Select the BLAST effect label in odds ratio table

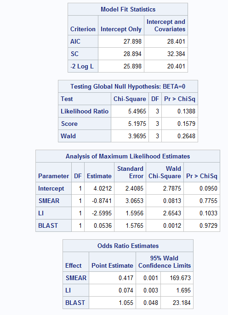point(75,303)
